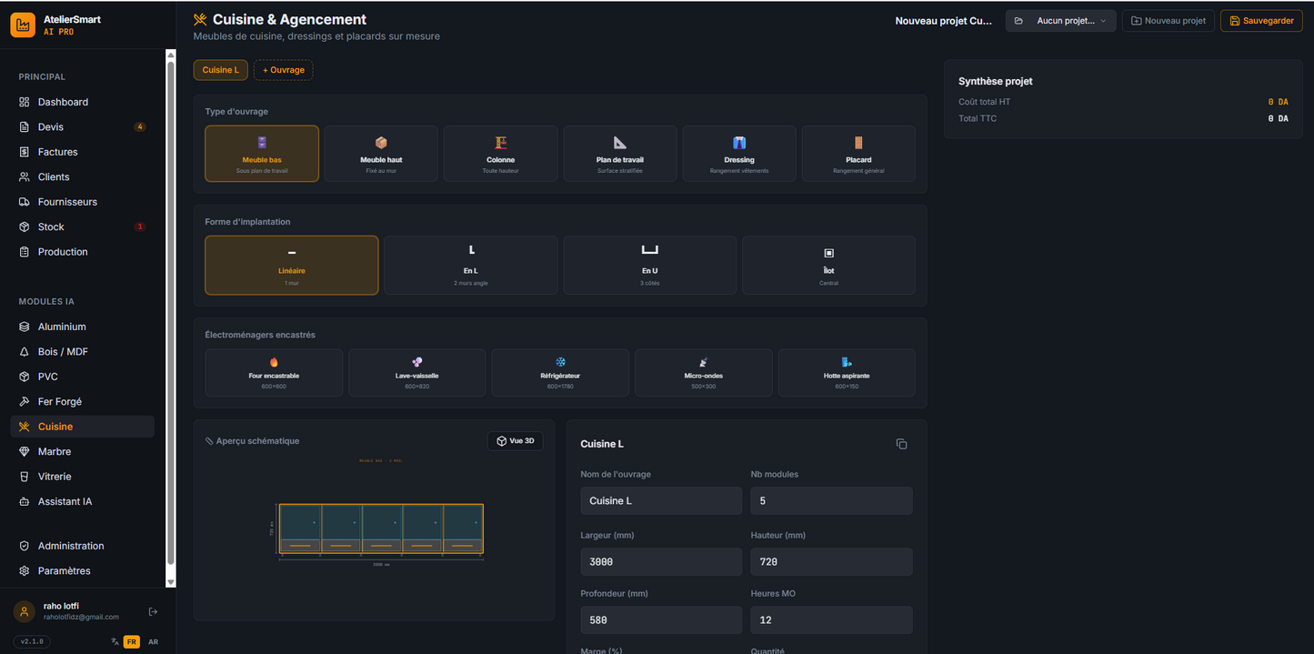Select the Dressing furniture type
1314x654 pixels.
click(738, 154)
